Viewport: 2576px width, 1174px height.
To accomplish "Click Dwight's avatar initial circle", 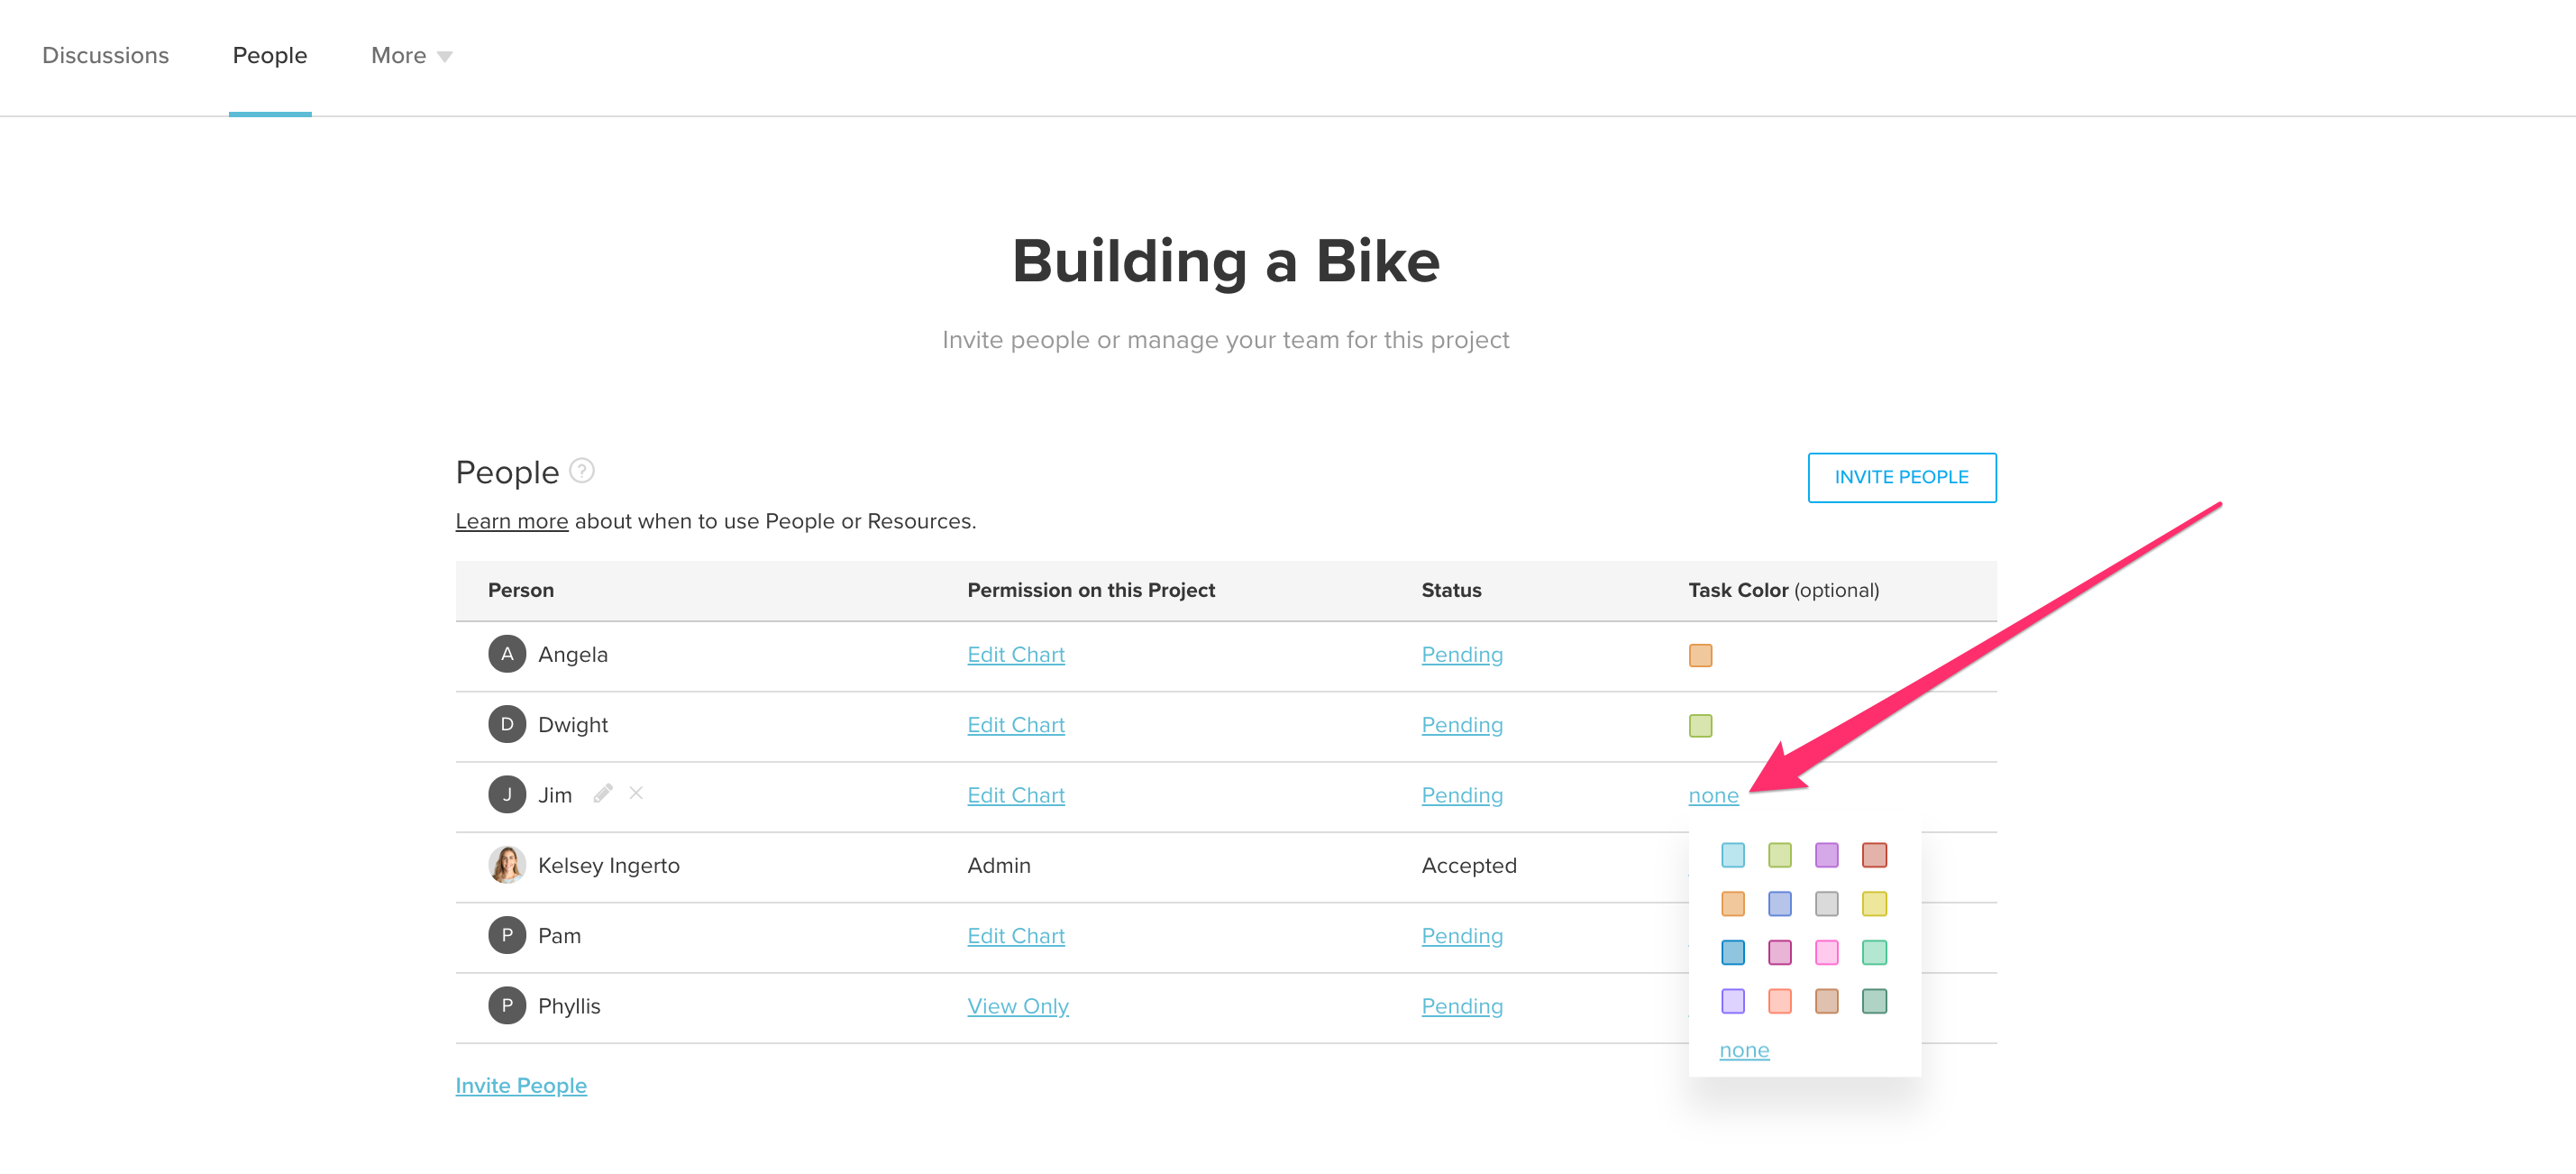I will (507, 724).
